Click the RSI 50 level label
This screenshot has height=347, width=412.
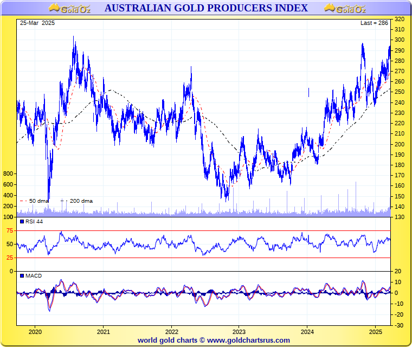(x=10, y=244)
